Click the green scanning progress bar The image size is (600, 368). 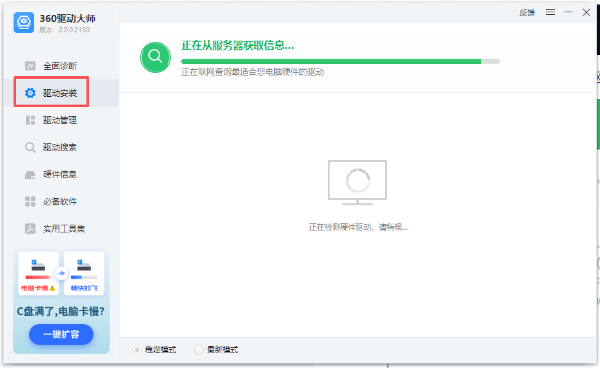click(x=341, y=61)
